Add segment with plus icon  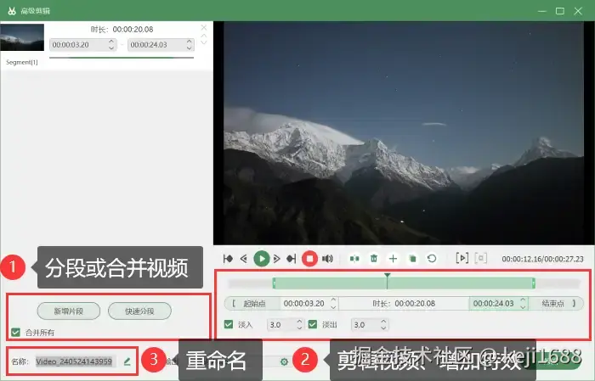393,259
